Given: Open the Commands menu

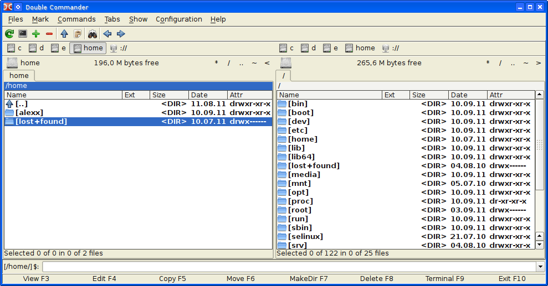Looking at the screenshot, I should point(76,19).
